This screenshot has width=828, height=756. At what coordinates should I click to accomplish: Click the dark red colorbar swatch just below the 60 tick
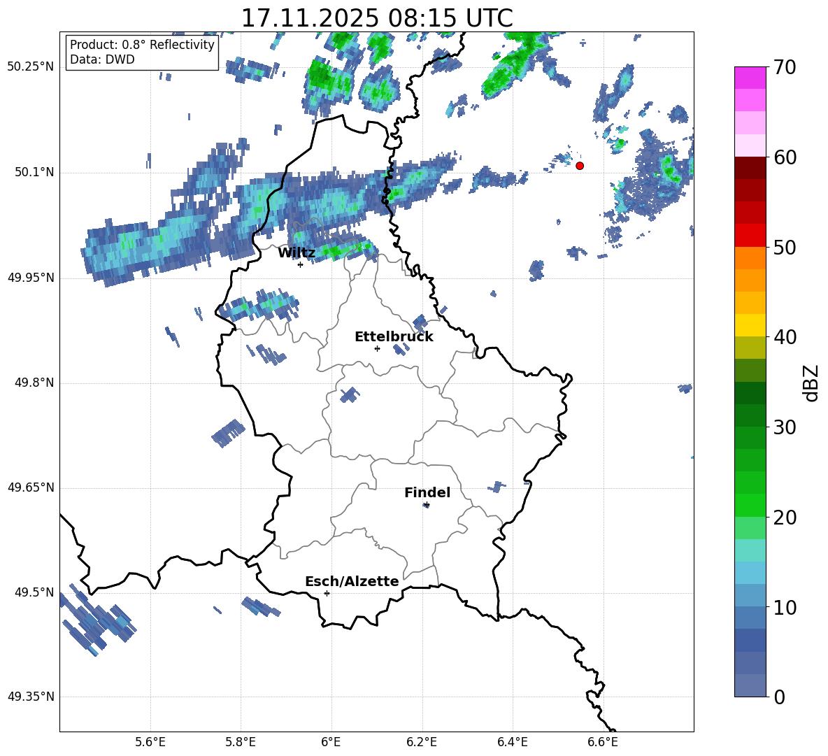point(750,168)
